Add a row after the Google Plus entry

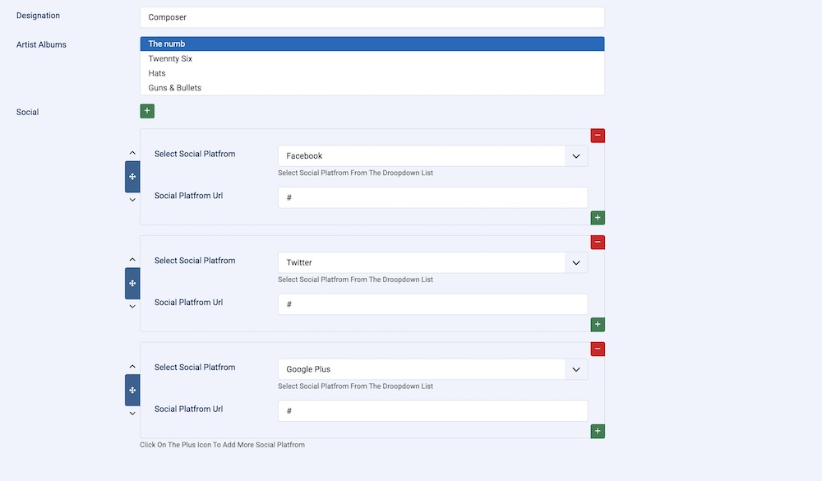coord(598,431)
